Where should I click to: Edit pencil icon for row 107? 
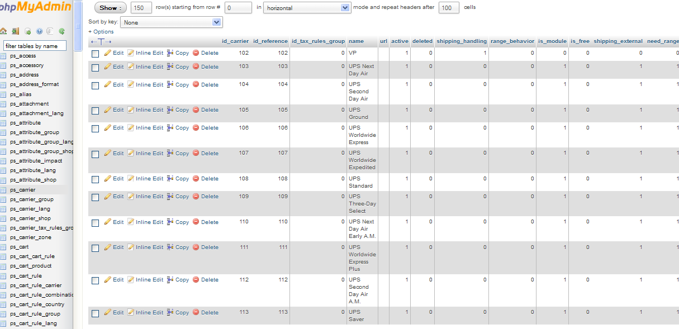point(108,153)
